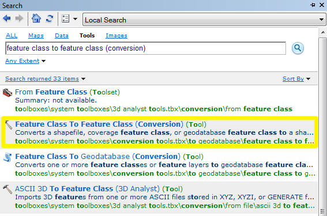Click Search returned 33 items link
The image size is (327, 216).
42,79
